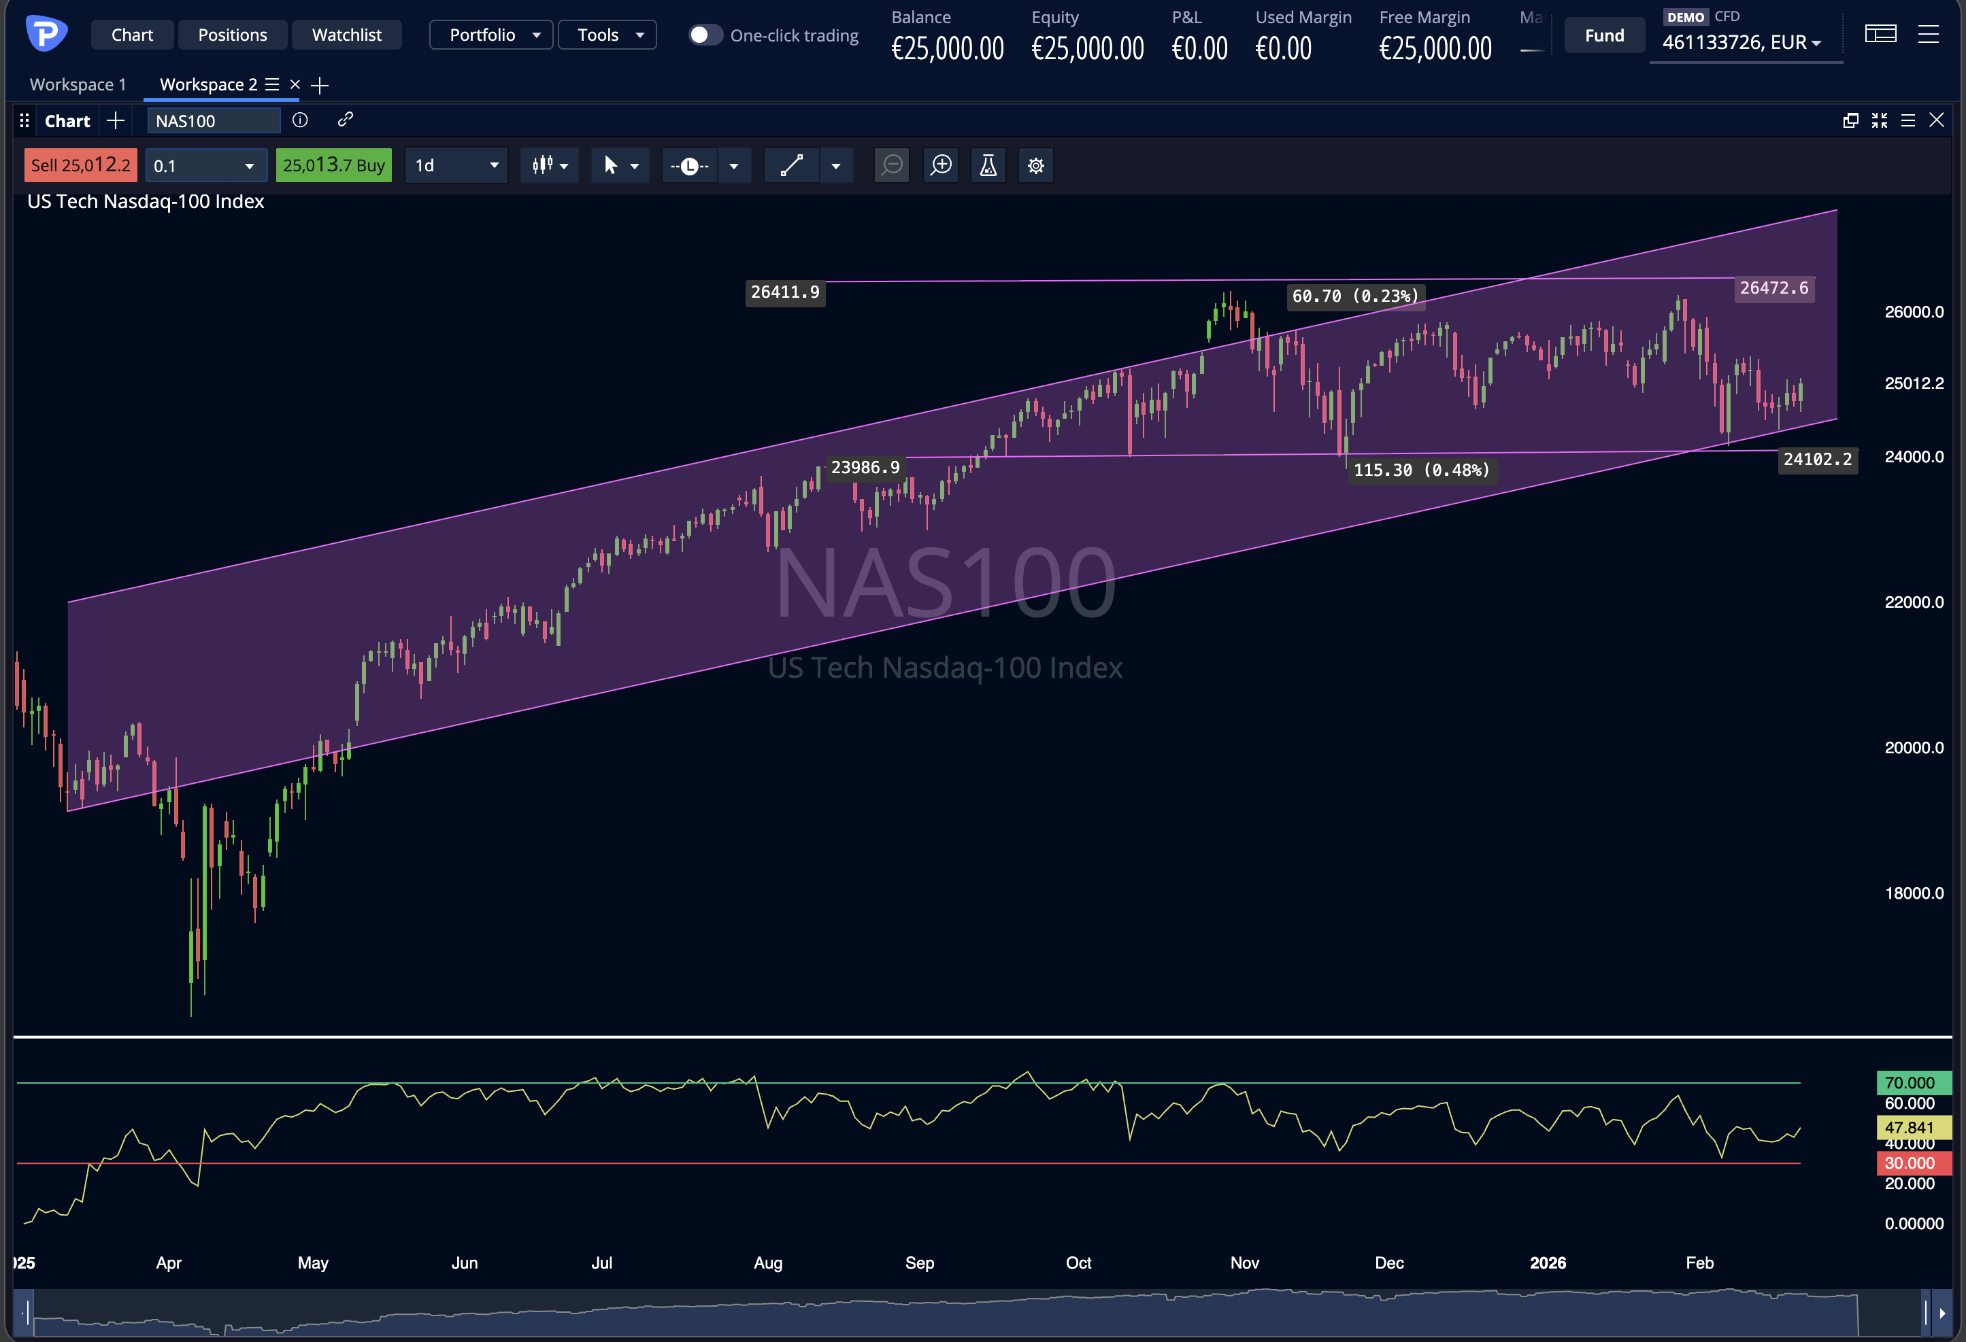Enable the One-click trading toggle
Screen dimensions: 1966x1342
(705, 35)
